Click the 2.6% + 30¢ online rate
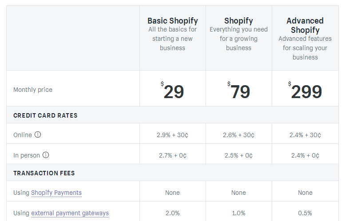345x221 pixels. (238, 135)
